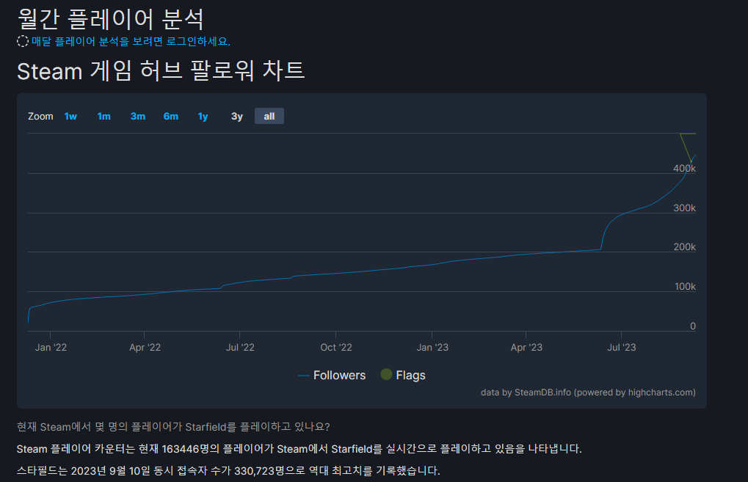The image size is (748, 482).
Task: Click the '월간 플레이어 분석' heading
Action: [111, 20]
